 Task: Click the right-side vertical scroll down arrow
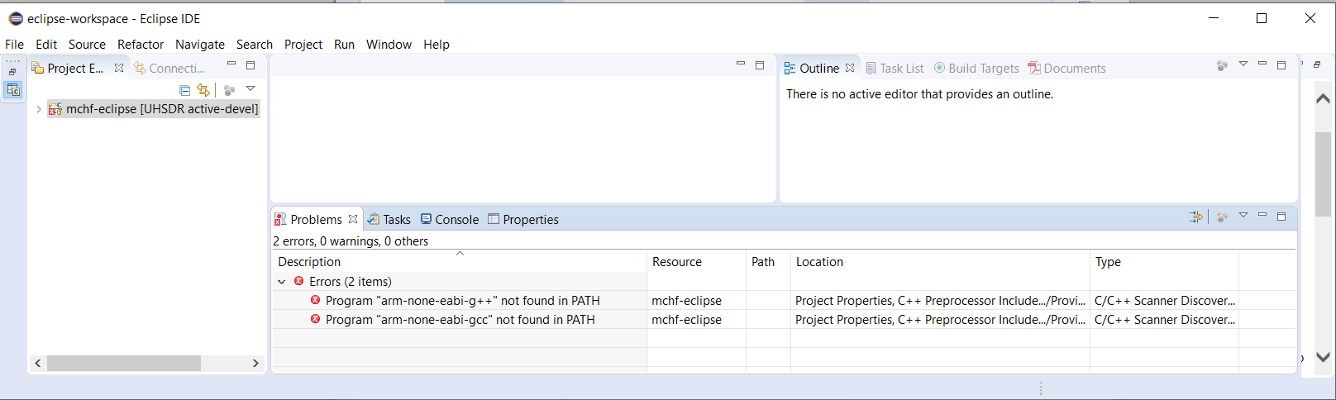1324,357
